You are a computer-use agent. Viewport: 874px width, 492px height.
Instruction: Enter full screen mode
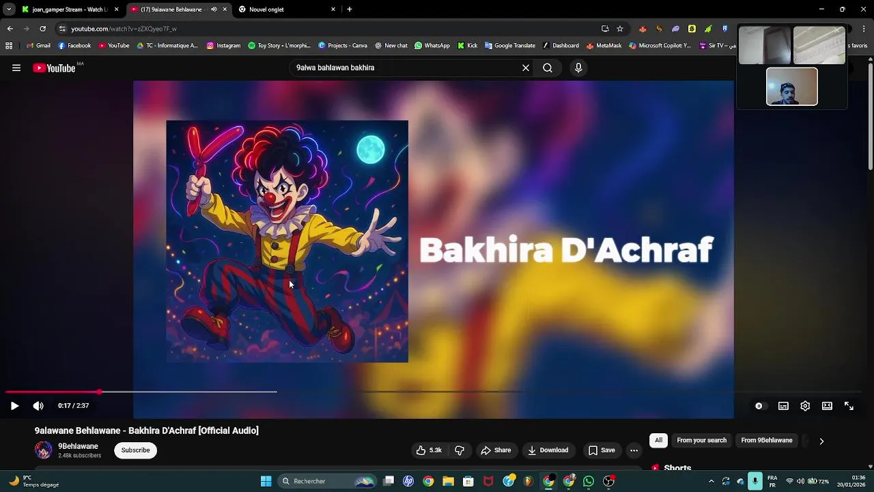849,406
